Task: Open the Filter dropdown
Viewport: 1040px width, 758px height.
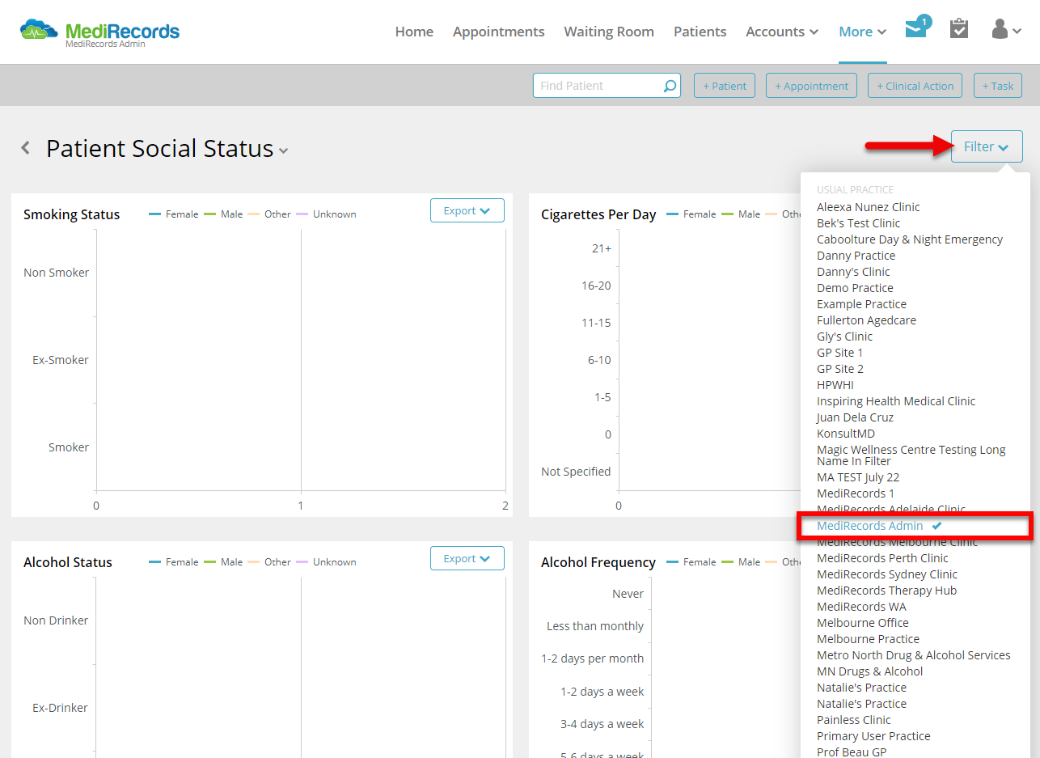Action: click(987, 146)
